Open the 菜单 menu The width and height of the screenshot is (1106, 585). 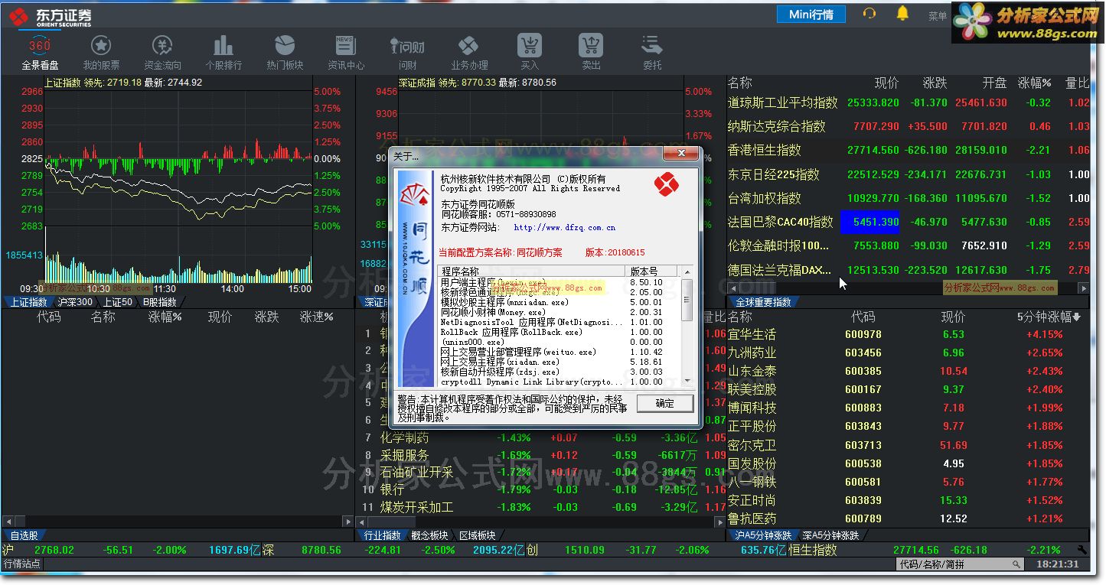click(x=938, y=16)
